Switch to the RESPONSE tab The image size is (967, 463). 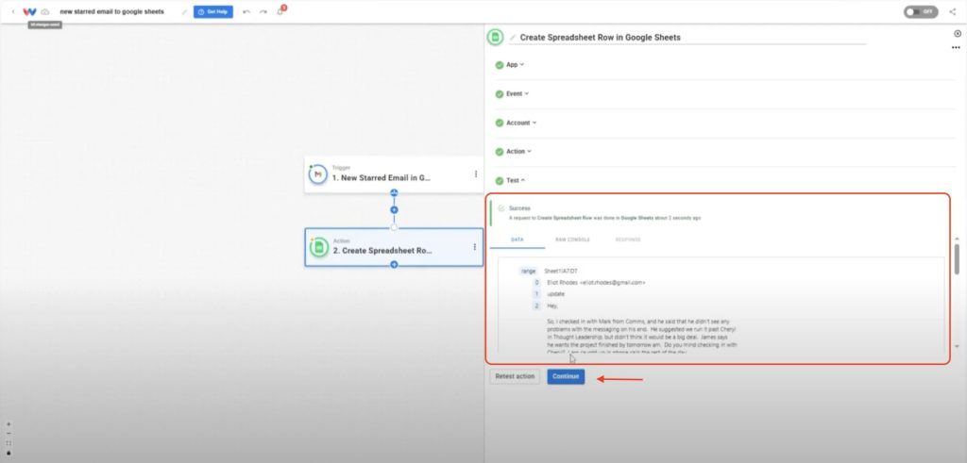coord(628,240)
